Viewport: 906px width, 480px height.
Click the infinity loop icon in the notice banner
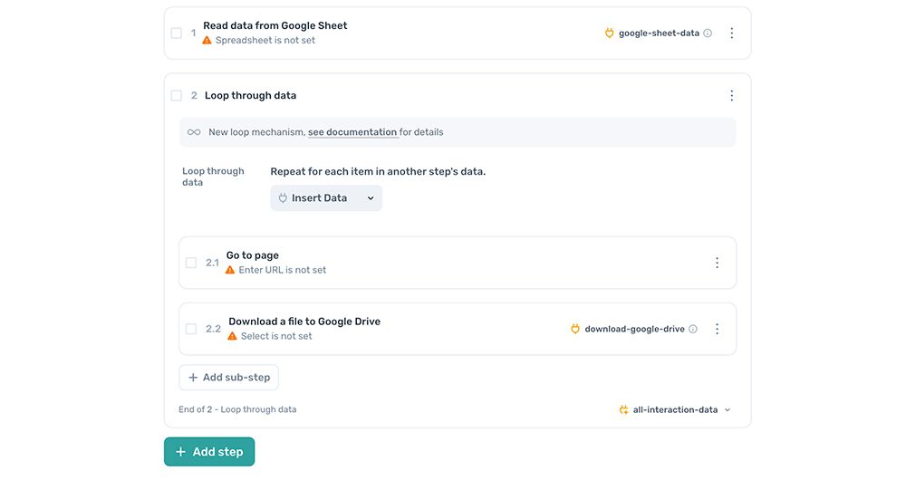(194, 132)
